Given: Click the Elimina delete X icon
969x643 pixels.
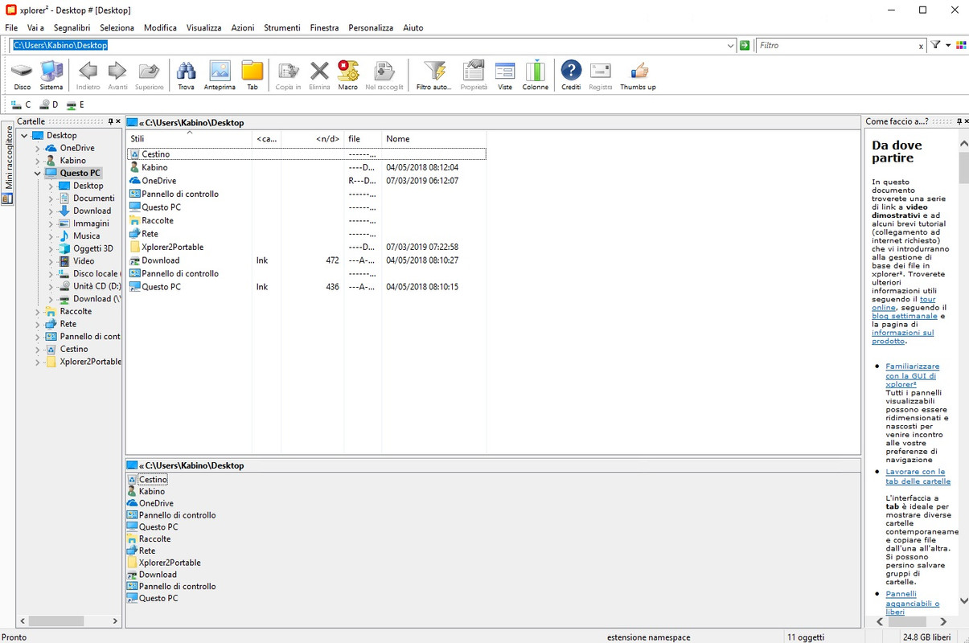Looking at the screenshot, I should tap(319, 76).
